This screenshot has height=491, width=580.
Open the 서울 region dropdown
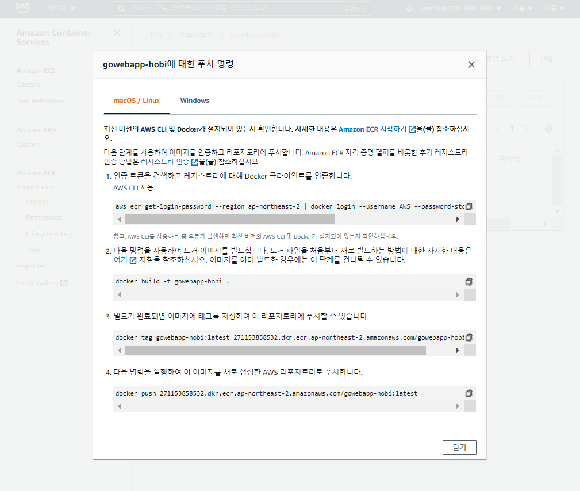coord(523,8)
